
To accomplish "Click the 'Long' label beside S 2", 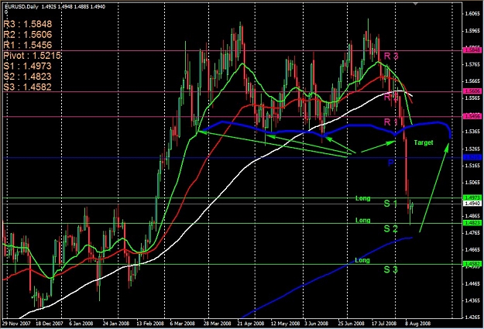I will pos(362,220).
